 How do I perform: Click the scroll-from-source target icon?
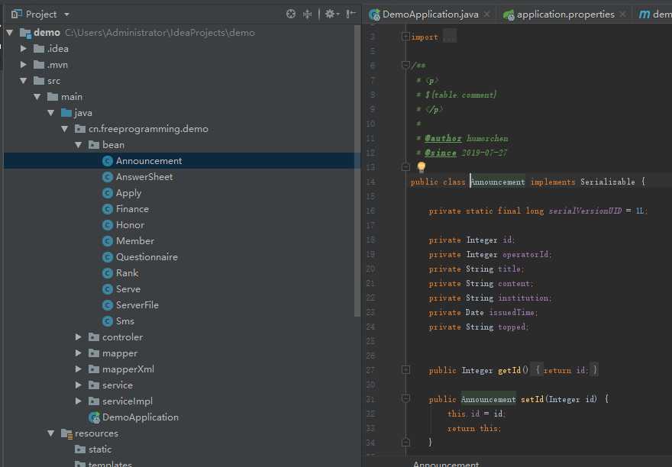pos(291,14)
